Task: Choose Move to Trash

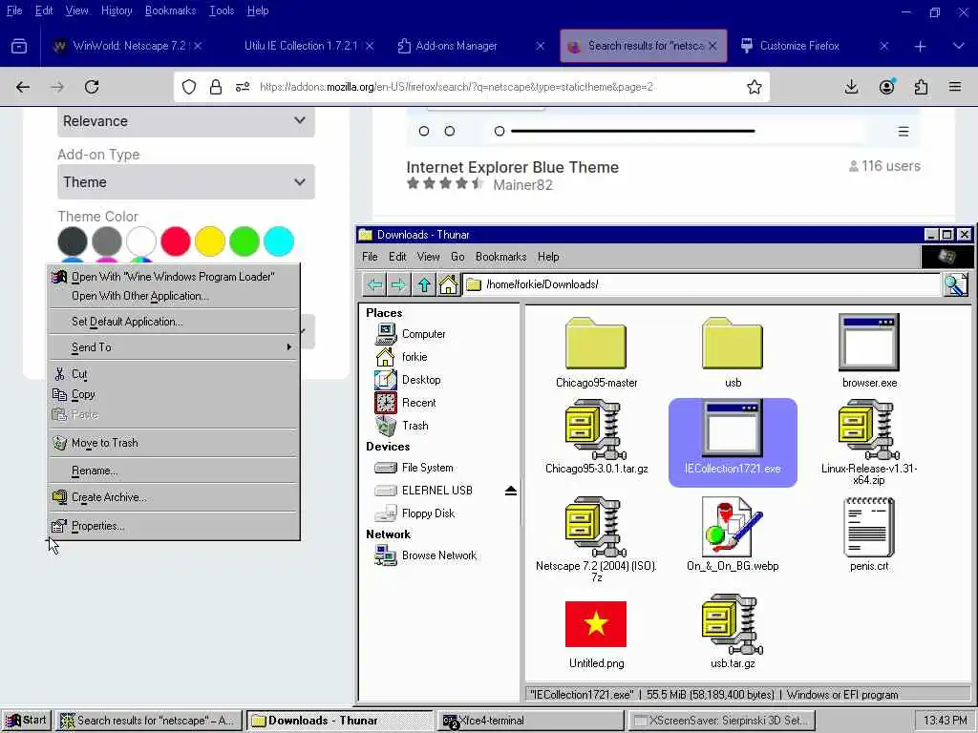Action: [174, 443]
